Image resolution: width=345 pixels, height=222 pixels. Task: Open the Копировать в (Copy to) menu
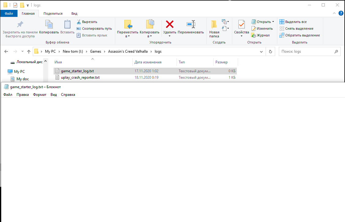click(150, 29)
